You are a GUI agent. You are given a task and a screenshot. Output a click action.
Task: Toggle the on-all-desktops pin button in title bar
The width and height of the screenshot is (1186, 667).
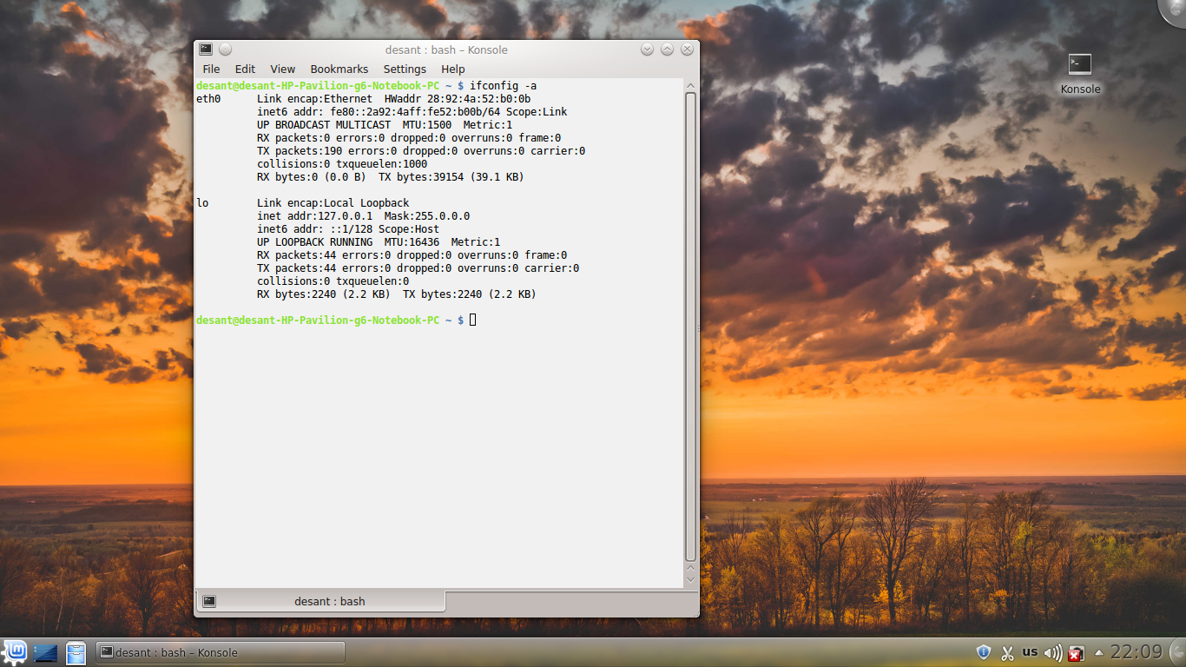click(225, 50)
